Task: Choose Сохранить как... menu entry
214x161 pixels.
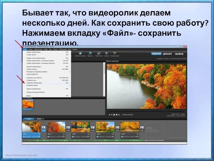Action: point(47,80)
